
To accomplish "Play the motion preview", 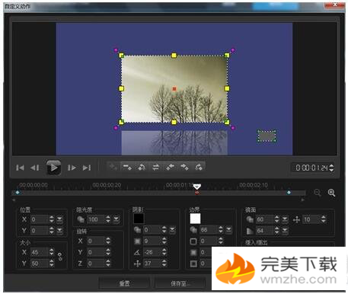I will pos(53,168).
